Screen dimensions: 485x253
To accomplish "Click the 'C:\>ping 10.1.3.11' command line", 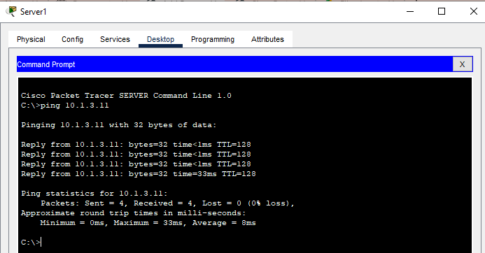I will click(65, 106).
